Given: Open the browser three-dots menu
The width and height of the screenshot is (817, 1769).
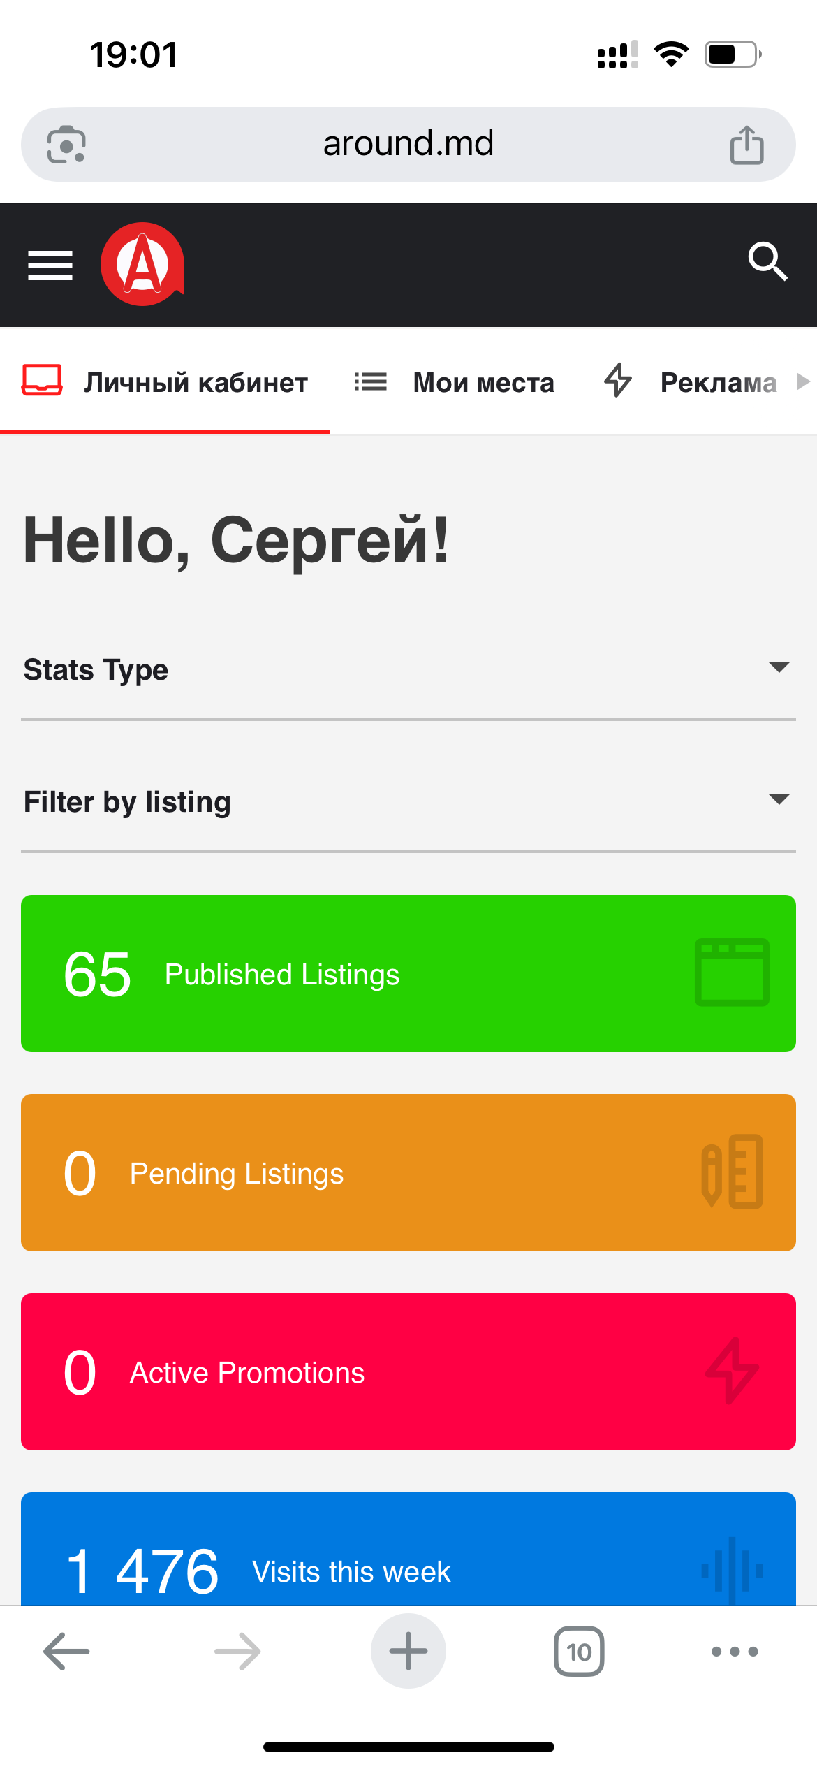Looking at the screenshot, I should (x=735, y=1652).
